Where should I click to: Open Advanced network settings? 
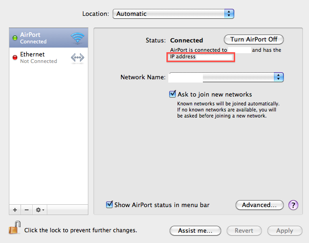(x=259, y=205)
